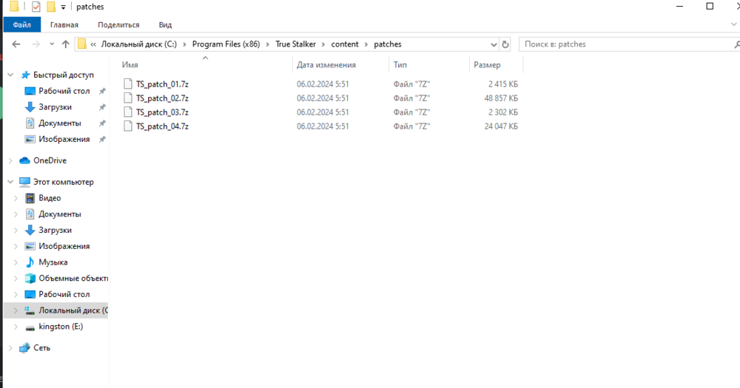
Task: Open pinned Изображения in quick access
Action: point(64,139)
